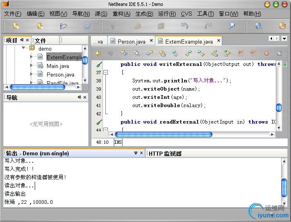Click the output panel vertical scrollbar thumb

pyautogui.click(x=284, y=187)
